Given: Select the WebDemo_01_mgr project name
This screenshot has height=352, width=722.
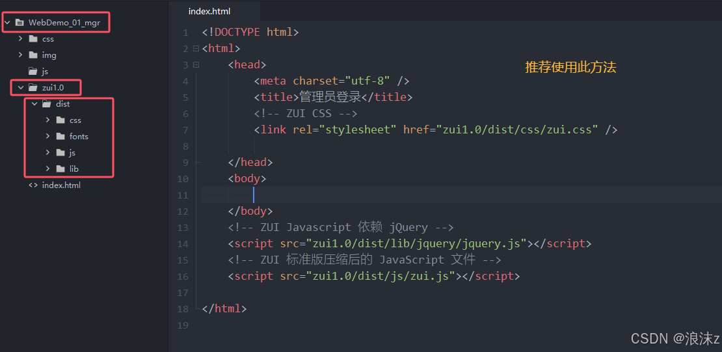Looking at the screenshot, I should [x=64, y=22].
